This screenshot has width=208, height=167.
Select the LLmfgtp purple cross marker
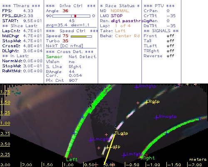(124, 155)
